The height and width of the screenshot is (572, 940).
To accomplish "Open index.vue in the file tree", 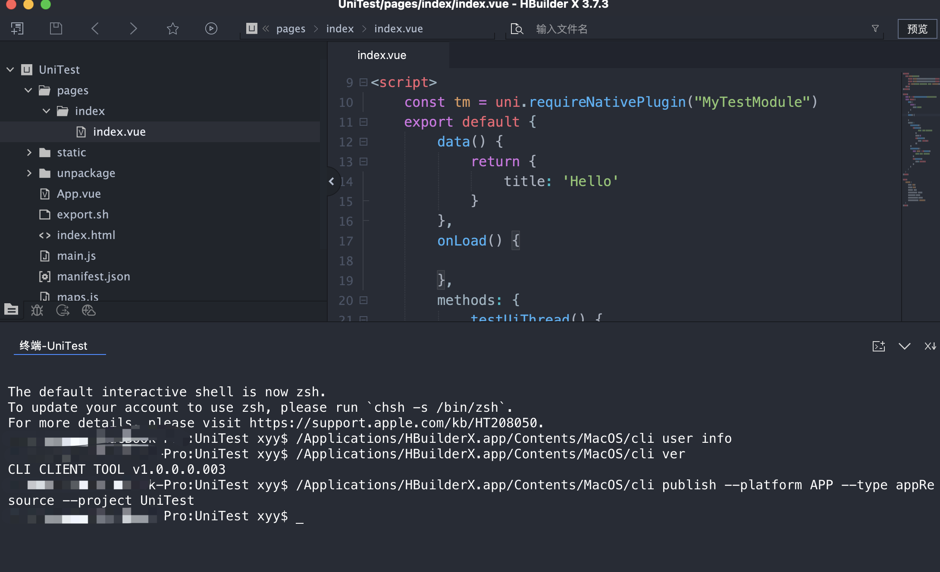I will (119, 132).
